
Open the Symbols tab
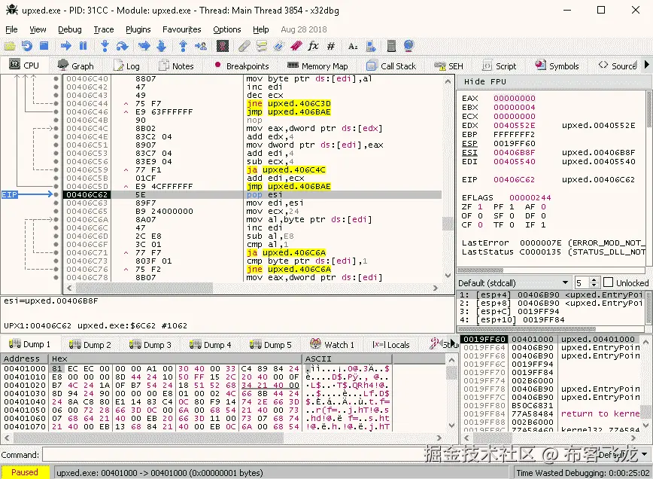(x=557, y=66)
